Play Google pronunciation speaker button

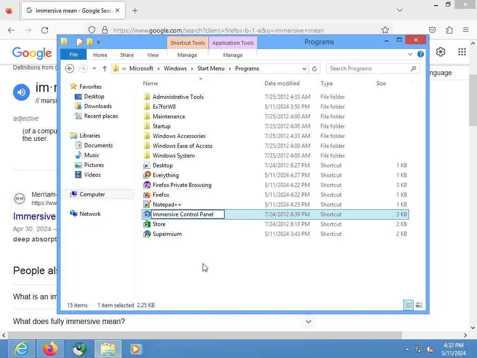point(21,92)
